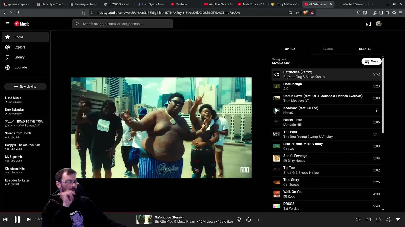Open Brave Wallet icon

[x=388, y=13]
